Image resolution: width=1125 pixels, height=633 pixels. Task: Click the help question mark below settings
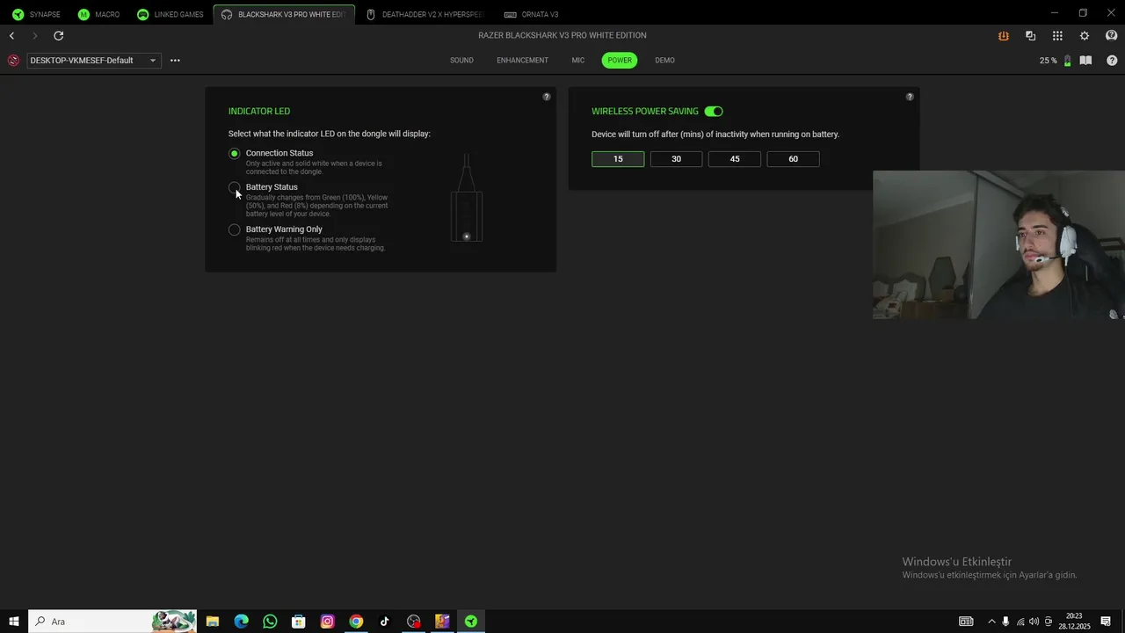click(x=1112, y=61)
